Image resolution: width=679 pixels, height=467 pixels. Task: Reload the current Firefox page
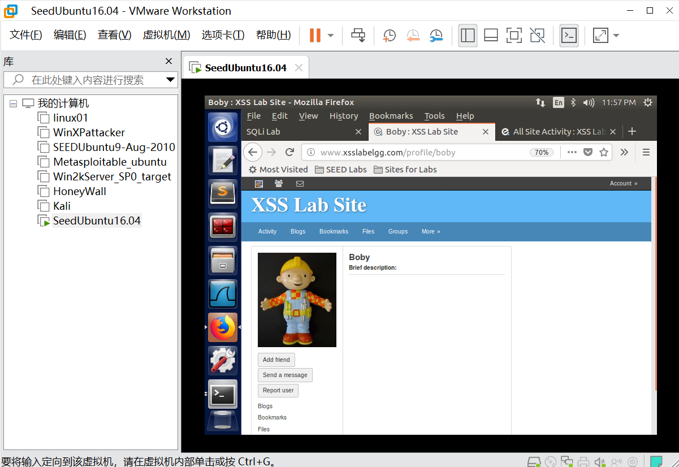(289, 152)
